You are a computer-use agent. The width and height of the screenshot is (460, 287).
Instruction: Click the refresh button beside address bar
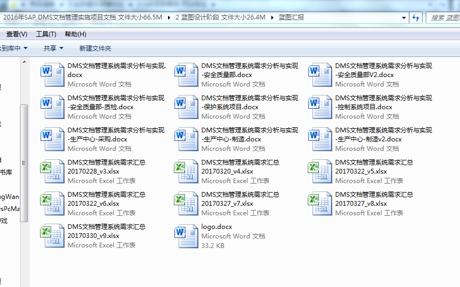416,17
